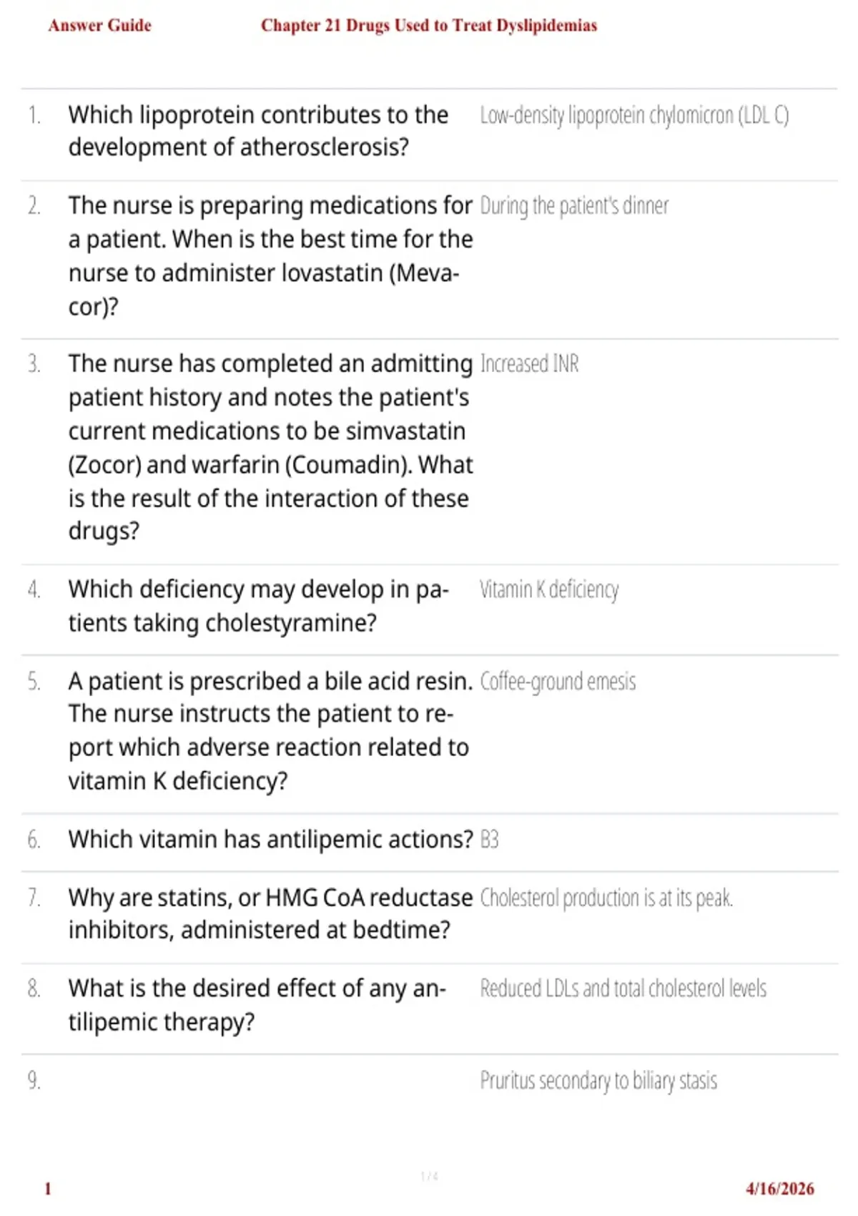Viewport: 858px width, 1216px height.
Task: Click the answer 'During the patient's dinner'
Action: [574, 206]
